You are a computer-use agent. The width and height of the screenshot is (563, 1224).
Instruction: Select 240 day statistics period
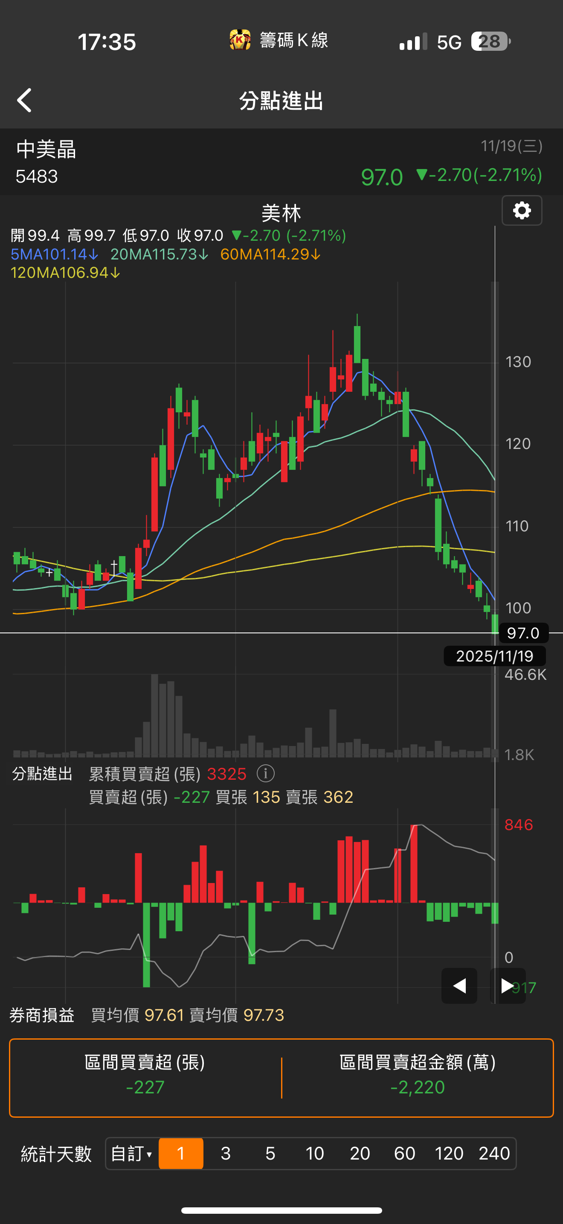coord(494,1153)
